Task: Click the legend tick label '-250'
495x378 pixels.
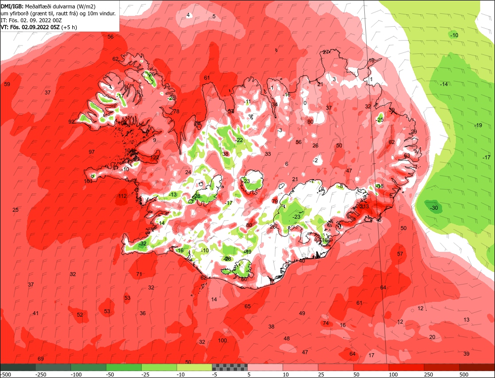Action: tap(41, 375)
